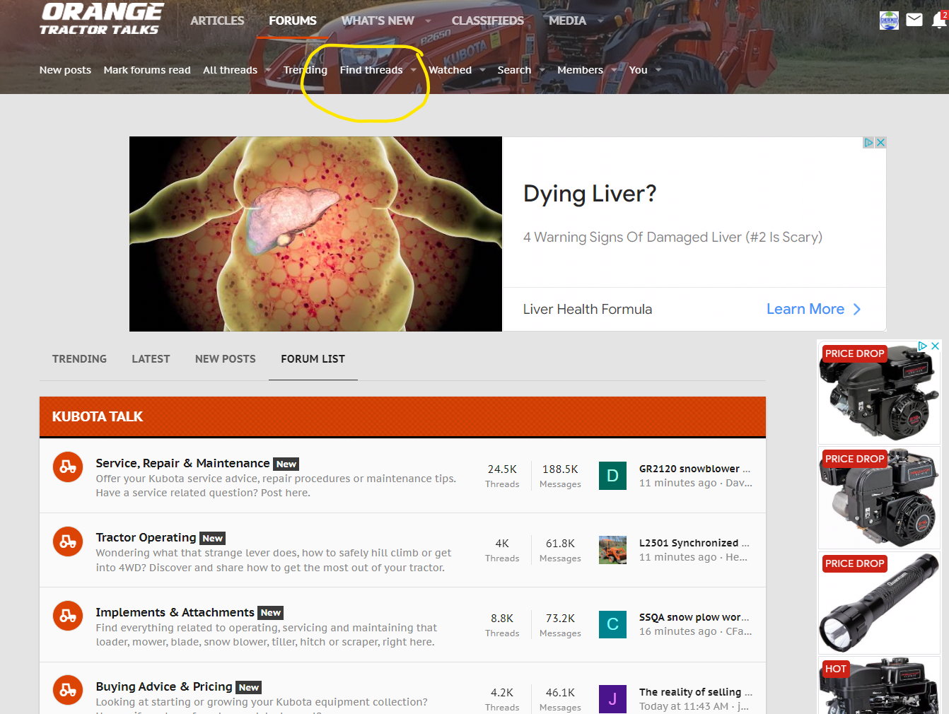Open the Trending sub-navigation link
949x714 pixels.
click(x=305, y=70)
